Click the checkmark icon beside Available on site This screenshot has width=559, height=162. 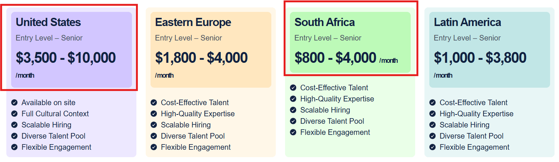point(14,103)
